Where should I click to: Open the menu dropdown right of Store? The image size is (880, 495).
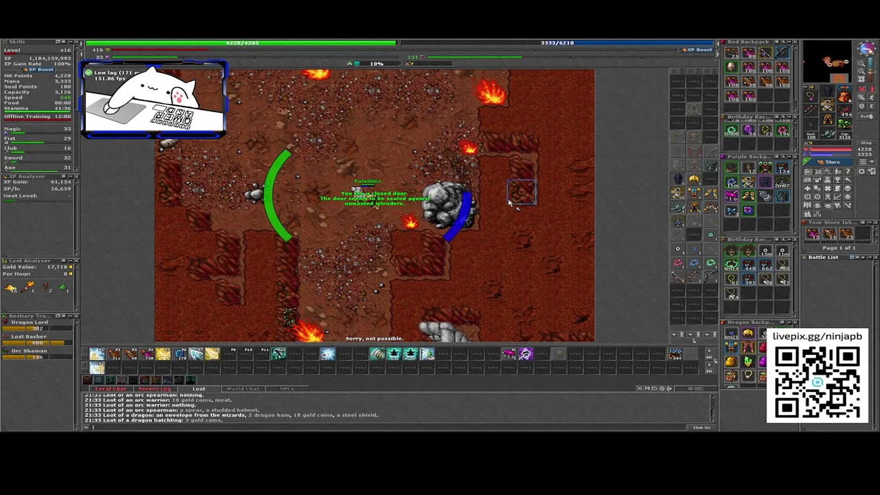(x=867, y=162)
